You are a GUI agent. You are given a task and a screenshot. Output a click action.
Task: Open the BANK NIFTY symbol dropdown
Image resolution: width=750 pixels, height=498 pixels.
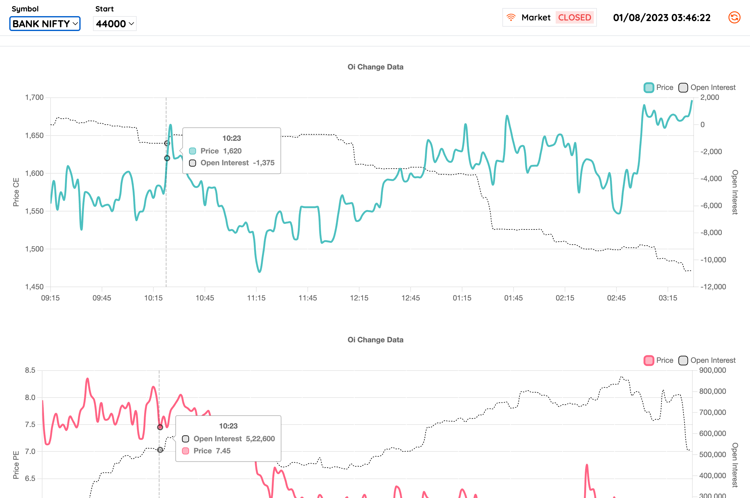tap(45, 24)
